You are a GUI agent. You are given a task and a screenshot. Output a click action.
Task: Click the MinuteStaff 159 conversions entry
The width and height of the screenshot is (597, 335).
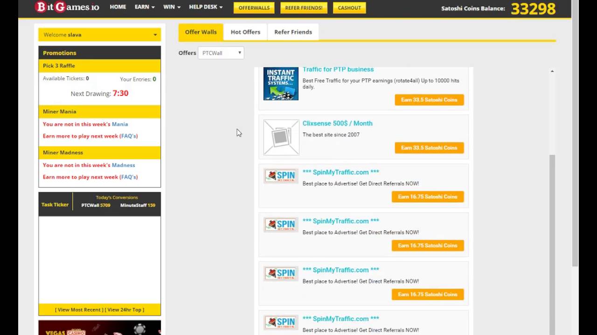(x=138, y=205)
